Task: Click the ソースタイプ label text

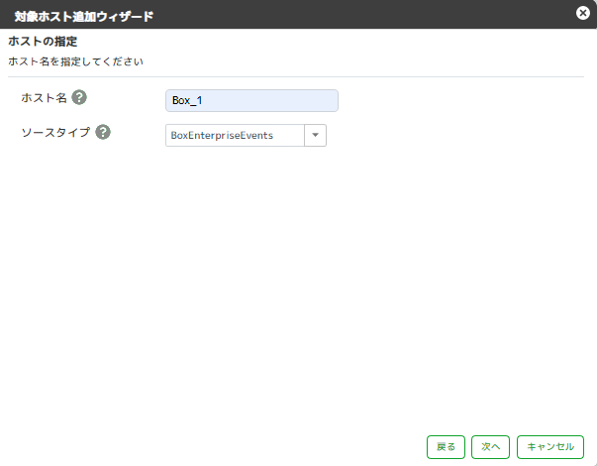Action: click(55, 132)
